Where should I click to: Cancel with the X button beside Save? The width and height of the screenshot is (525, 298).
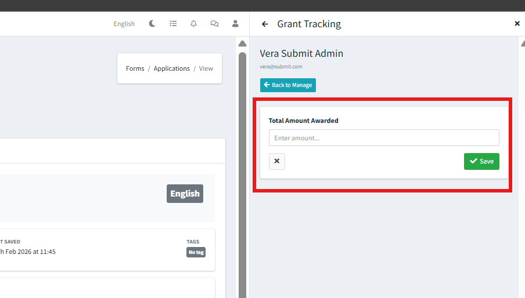pos(277,161)
